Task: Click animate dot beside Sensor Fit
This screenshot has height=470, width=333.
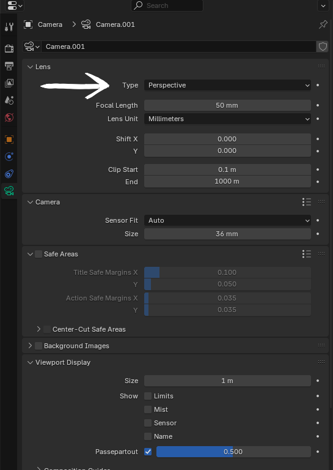Action: 318,220
